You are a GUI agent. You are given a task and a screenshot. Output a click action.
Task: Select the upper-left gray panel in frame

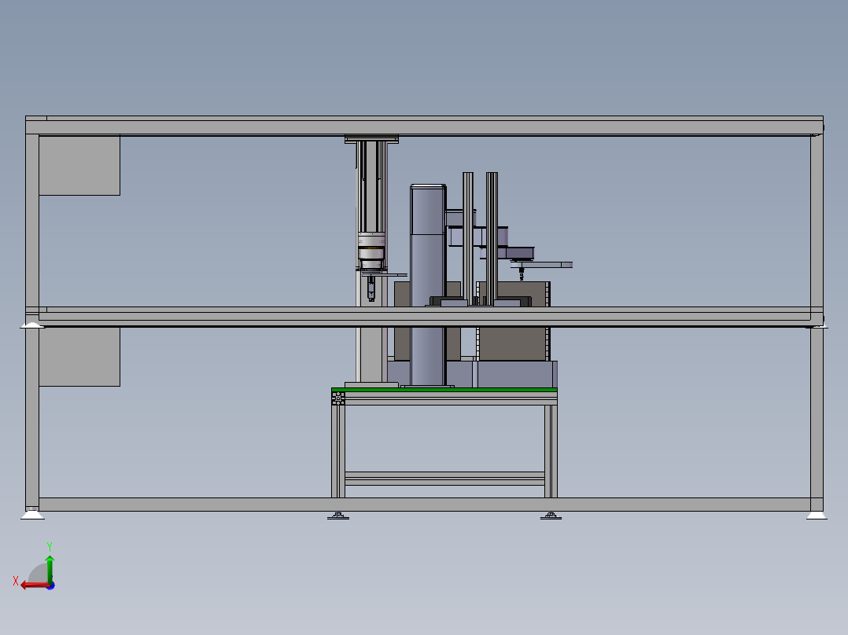[79, 165]
